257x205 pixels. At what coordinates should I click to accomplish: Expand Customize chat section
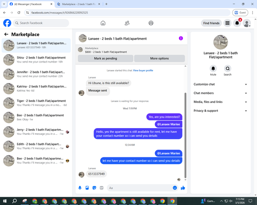(221, 84)
